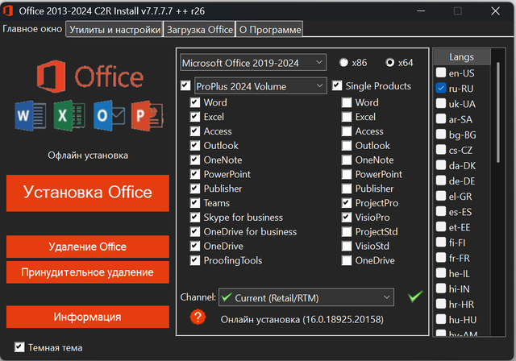Uncheck the ProjectPro checkbox
Screen dimensions: 516x361
point(347,203)
